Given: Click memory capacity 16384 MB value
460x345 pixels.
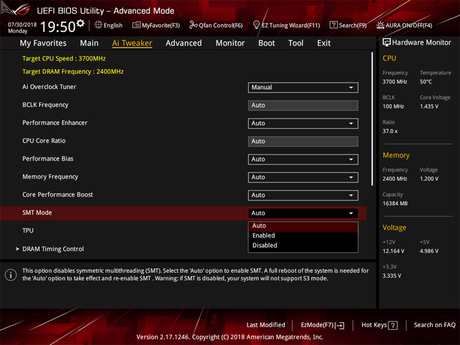Looking at the screenshot, I should 395,204.
